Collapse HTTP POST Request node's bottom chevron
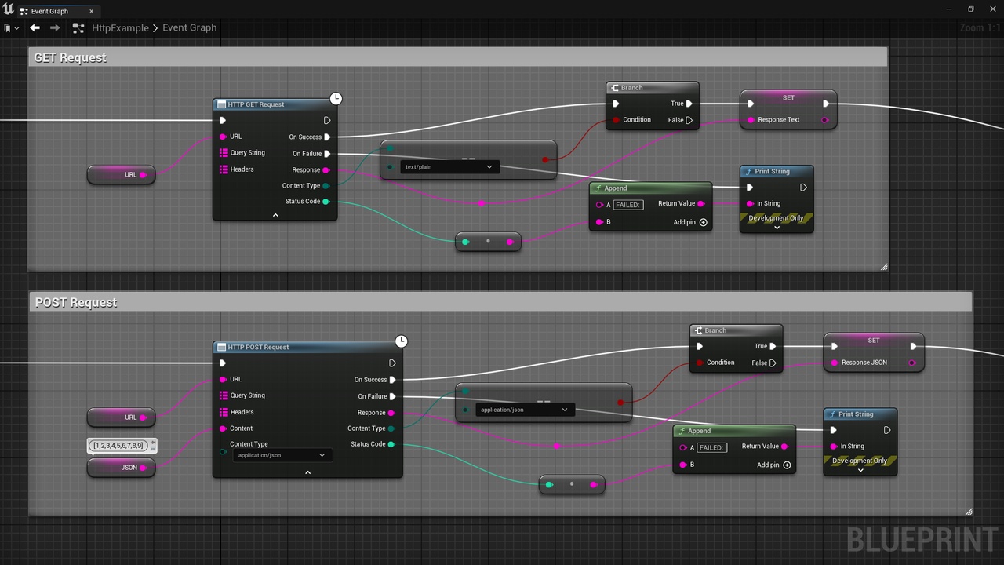Viewport: 1004px width, 565px height. coord(307,472)
